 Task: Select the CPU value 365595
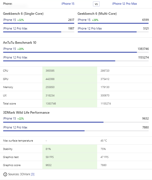tap(50, 70)
